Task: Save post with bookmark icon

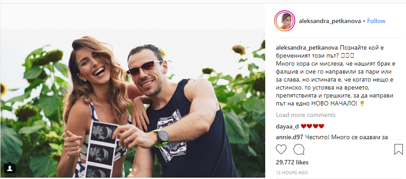Action: [x=398, y=149]
